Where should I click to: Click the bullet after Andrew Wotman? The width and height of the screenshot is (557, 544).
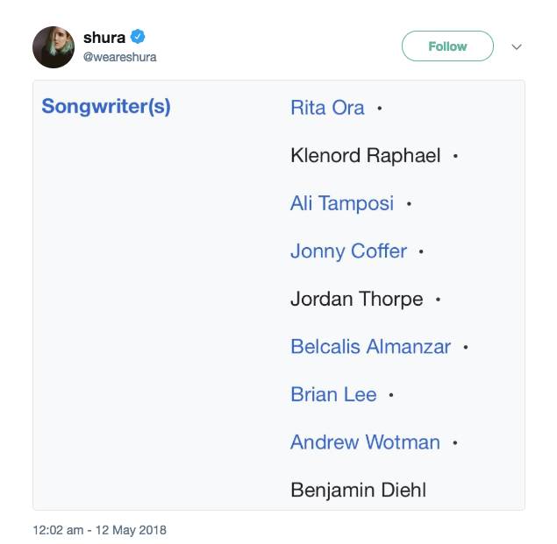click(x=454, y=443)
